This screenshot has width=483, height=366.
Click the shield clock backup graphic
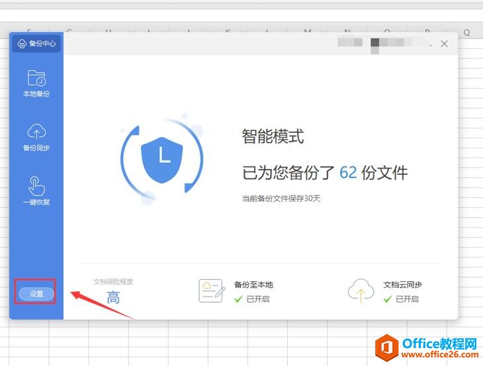click(x=161, y=159)
